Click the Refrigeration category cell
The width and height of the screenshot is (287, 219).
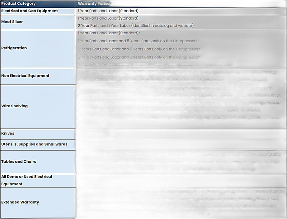pos(38,49)
